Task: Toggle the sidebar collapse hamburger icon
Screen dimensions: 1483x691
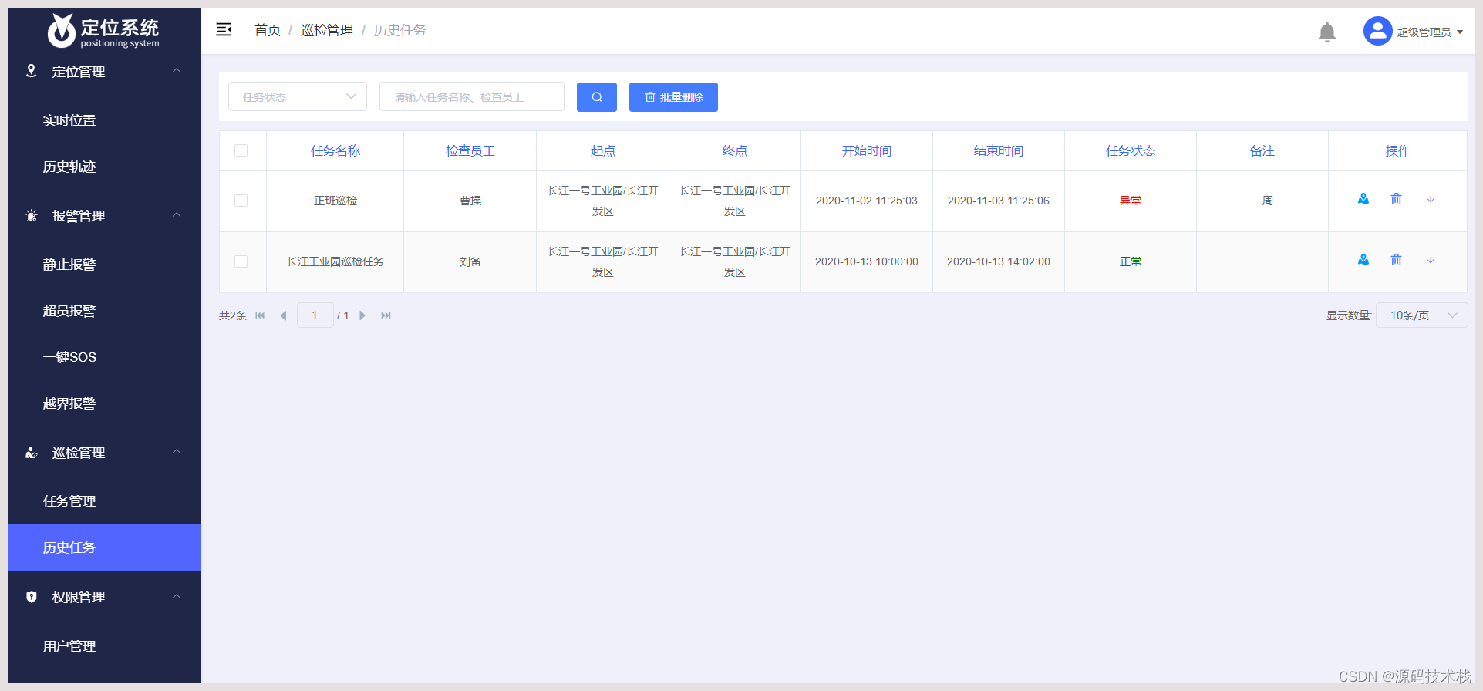Action: pyautogui.click(x=224, y=29)
